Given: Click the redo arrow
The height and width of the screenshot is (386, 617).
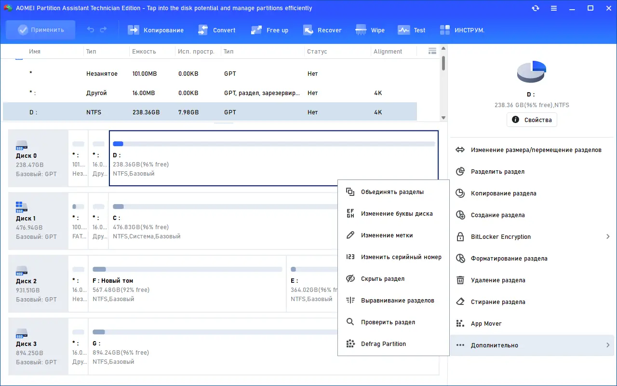Looking at the screenshot, I should coord(102,30).
